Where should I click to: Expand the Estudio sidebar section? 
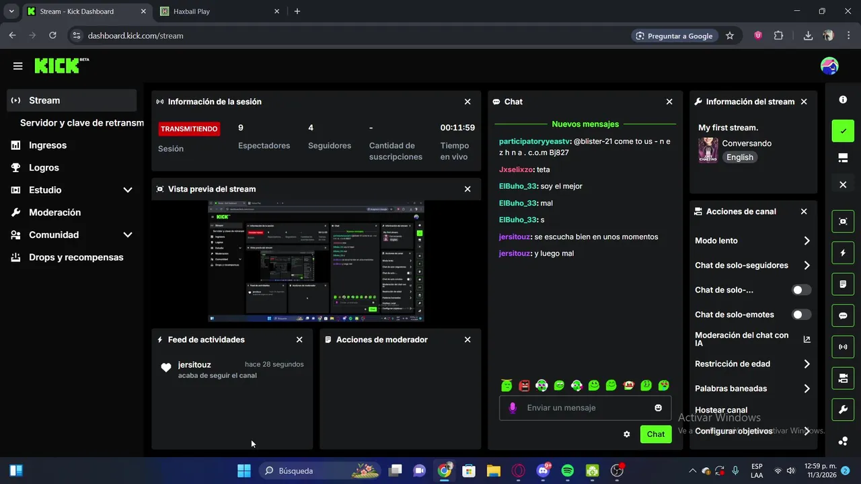point(128,190)
